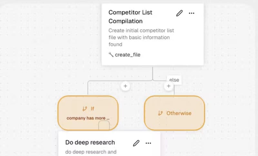Click the pencil icon on Do deep research
This screenshot has width=258, height=156.
tap(136, 143)
